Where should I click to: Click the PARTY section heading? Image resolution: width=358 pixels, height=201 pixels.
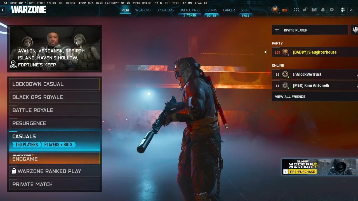277,43
